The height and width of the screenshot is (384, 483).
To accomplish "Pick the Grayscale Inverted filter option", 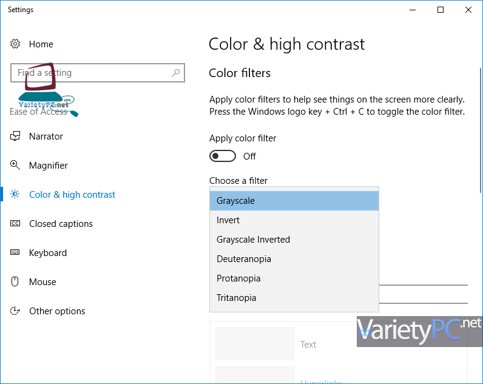I will (x=294, y=240).
